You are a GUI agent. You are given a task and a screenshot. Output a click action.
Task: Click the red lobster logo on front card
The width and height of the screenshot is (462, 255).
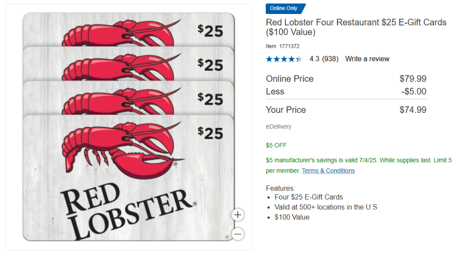click(x=122, y=149)
